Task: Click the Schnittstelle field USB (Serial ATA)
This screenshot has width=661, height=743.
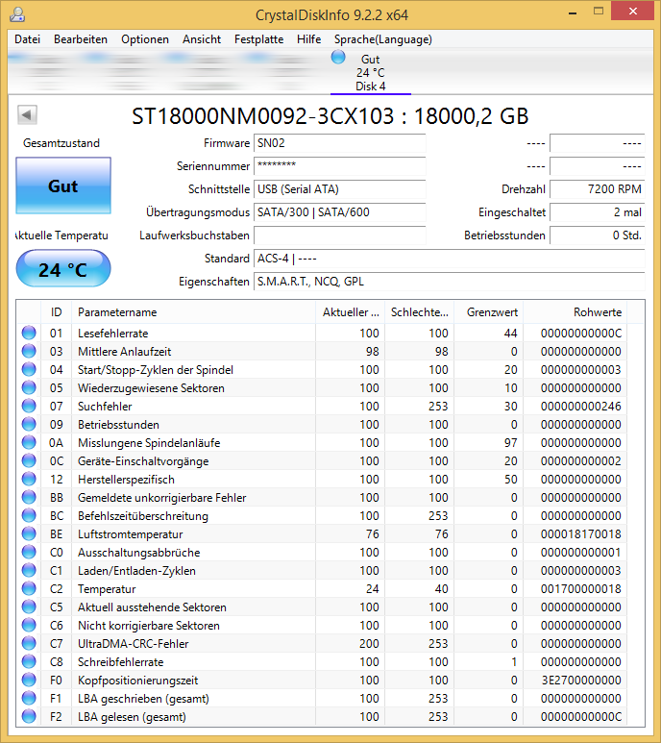Action: pos(339,189)
